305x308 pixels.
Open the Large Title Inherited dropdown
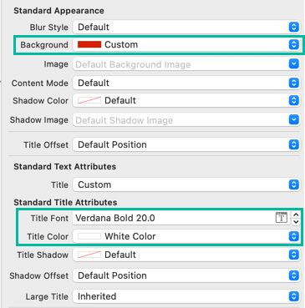tap(186, 296)
